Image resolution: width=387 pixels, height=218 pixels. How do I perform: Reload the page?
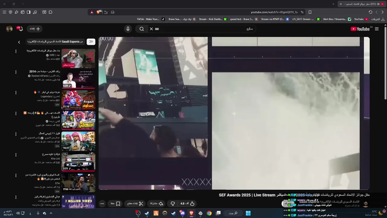370,12
